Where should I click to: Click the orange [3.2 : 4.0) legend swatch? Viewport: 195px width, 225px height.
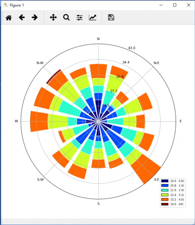click(165, 199)
